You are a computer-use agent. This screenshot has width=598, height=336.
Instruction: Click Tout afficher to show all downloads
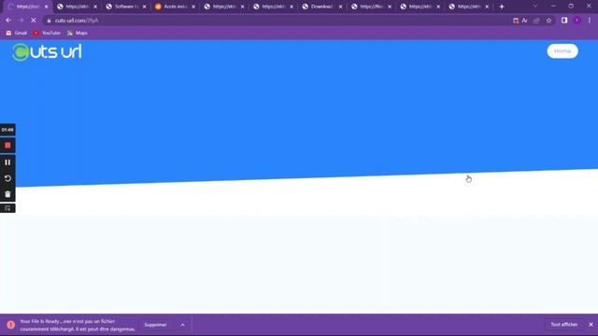coord(564,325)
